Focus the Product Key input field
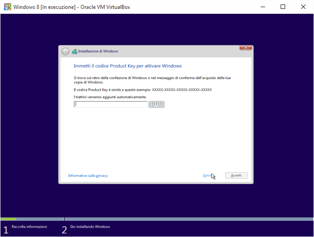This screenshot has width=314, height=237. coord(111,104)
